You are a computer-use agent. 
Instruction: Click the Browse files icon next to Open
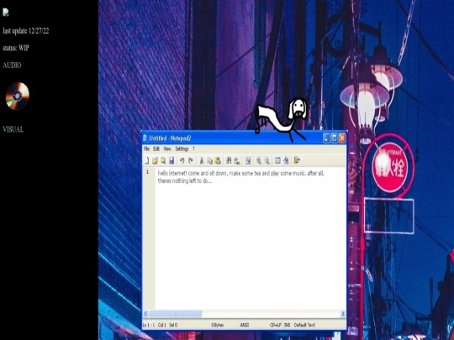pos(163,160)
